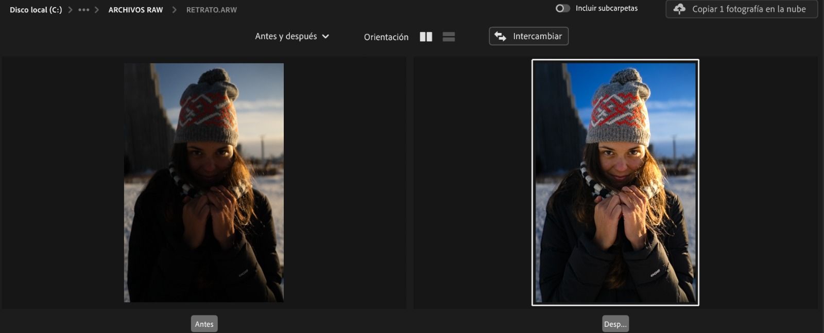
Task: Click the Desp... label below the photo
Action: [x=615, y=324]
